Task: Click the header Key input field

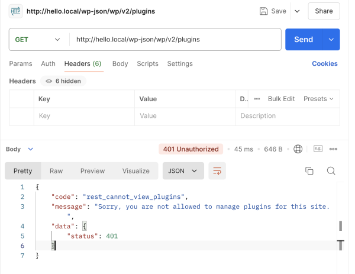Action: (x=84, y=116)
